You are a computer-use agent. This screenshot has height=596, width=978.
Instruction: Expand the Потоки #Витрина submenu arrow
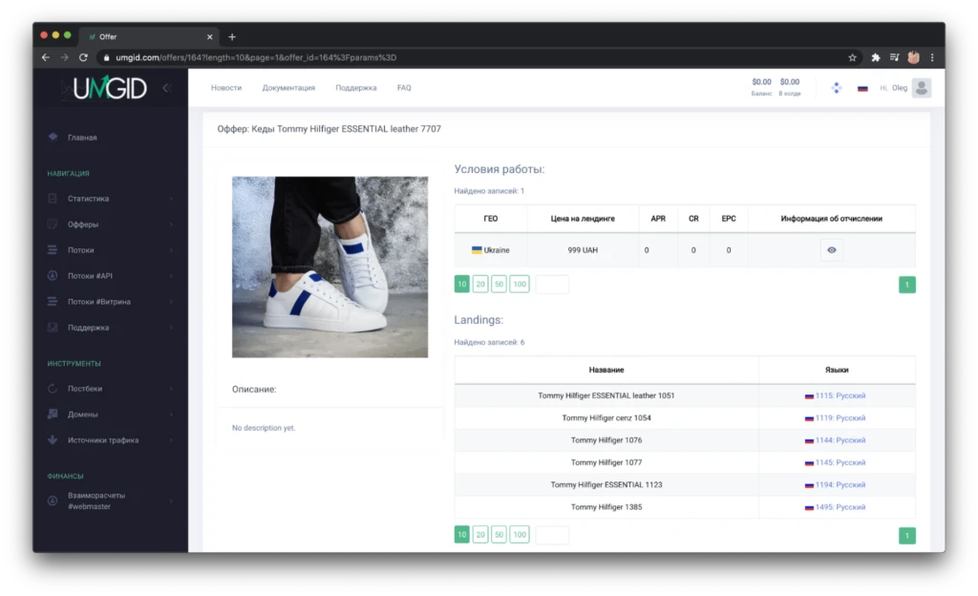(172, 302)
